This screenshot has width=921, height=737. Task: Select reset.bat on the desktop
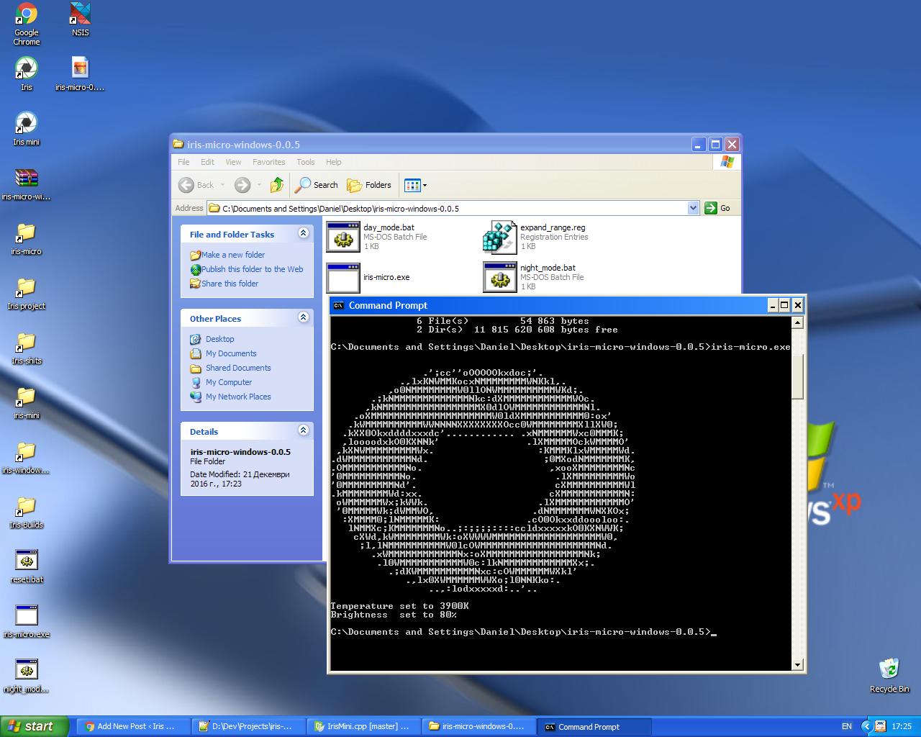(x=27, y=566)
